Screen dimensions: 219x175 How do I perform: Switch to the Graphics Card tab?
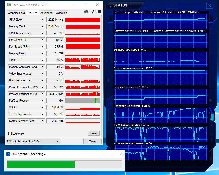click(16, 13)
